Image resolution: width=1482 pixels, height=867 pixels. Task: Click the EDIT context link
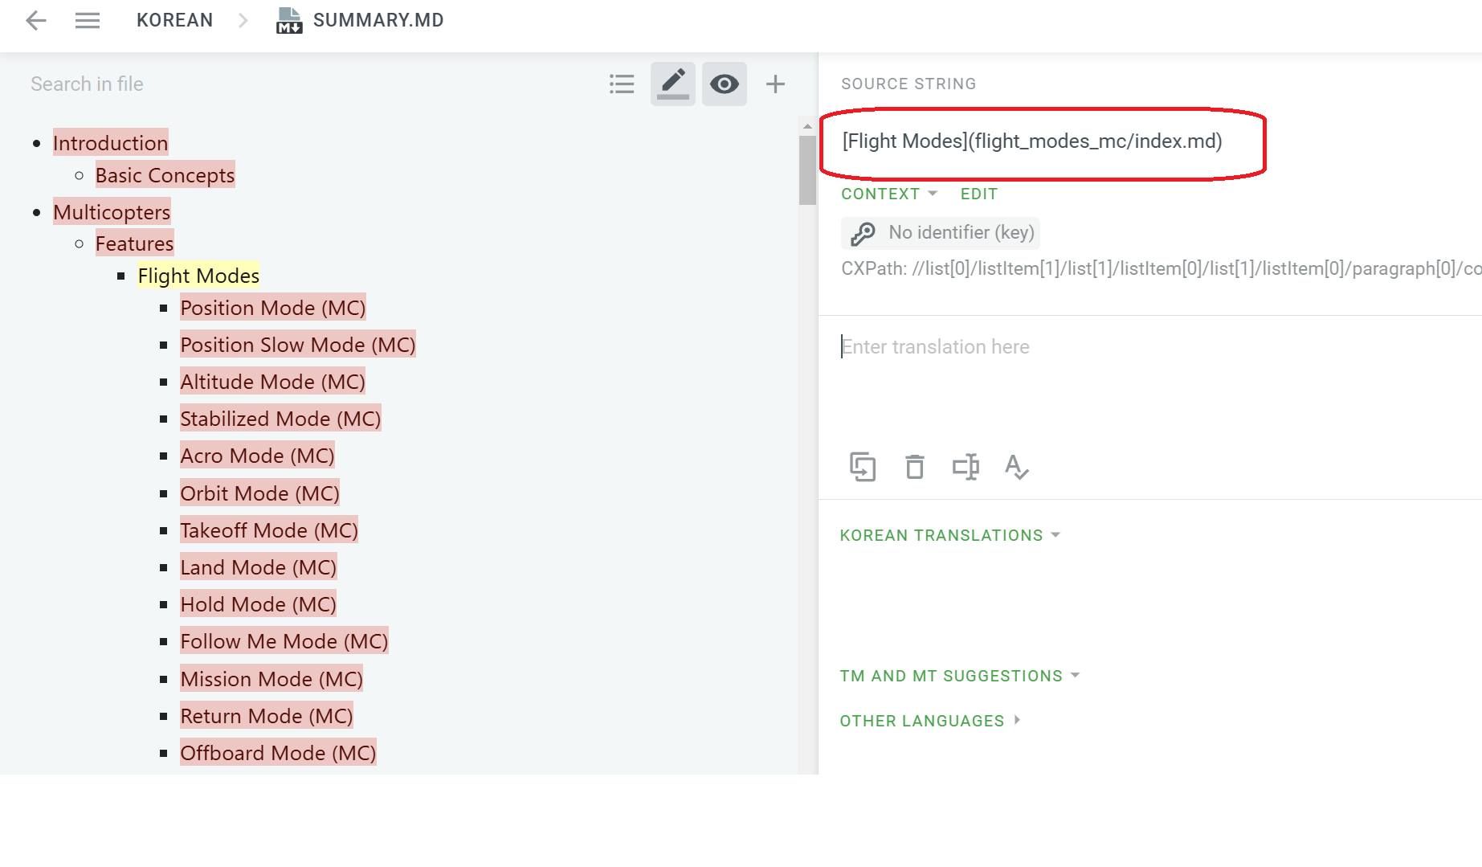click(979, 194)
